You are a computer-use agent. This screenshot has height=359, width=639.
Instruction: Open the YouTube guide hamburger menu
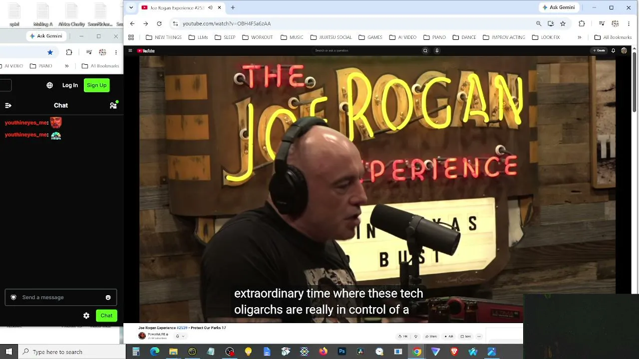tap(130, 50)
